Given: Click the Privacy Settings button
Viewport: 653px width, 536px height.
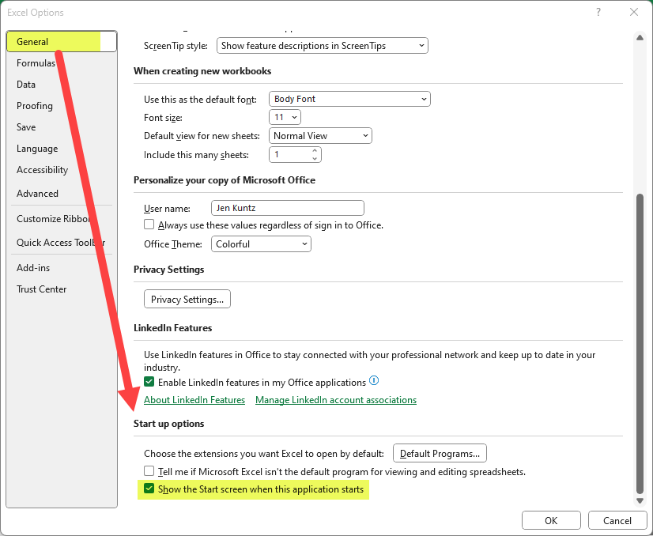Looking at the screenshot, I should pyautogui.click(x=187, y=299).
